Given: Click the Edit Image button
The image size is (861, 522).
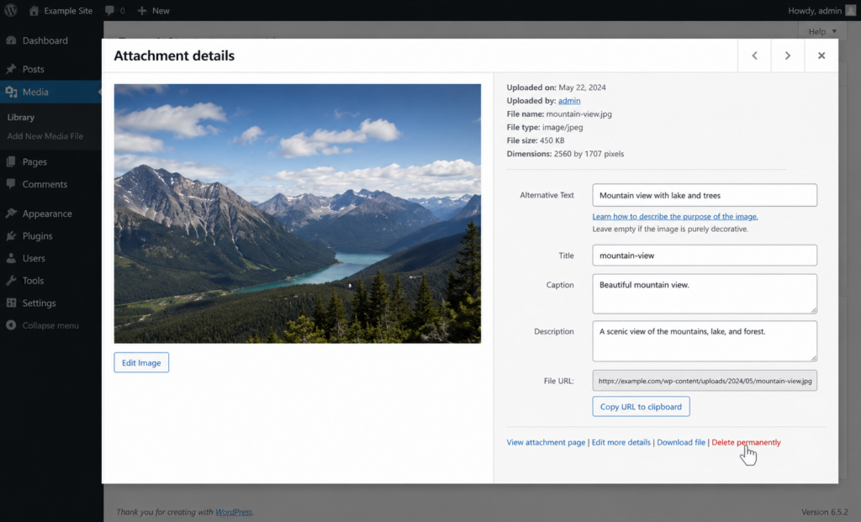Looking at the screenshot, I should 141,363.
